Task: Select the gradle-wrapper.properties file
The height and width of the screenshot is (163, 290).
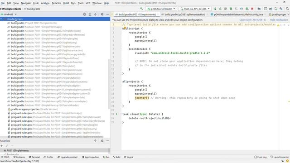Action: click(33, 109)
